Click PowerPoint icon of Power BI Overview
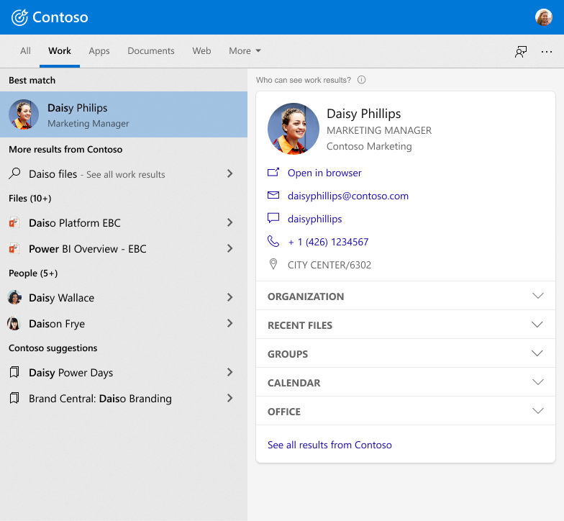This screenshot has height=521, width=564. click(x=14, y=248)
